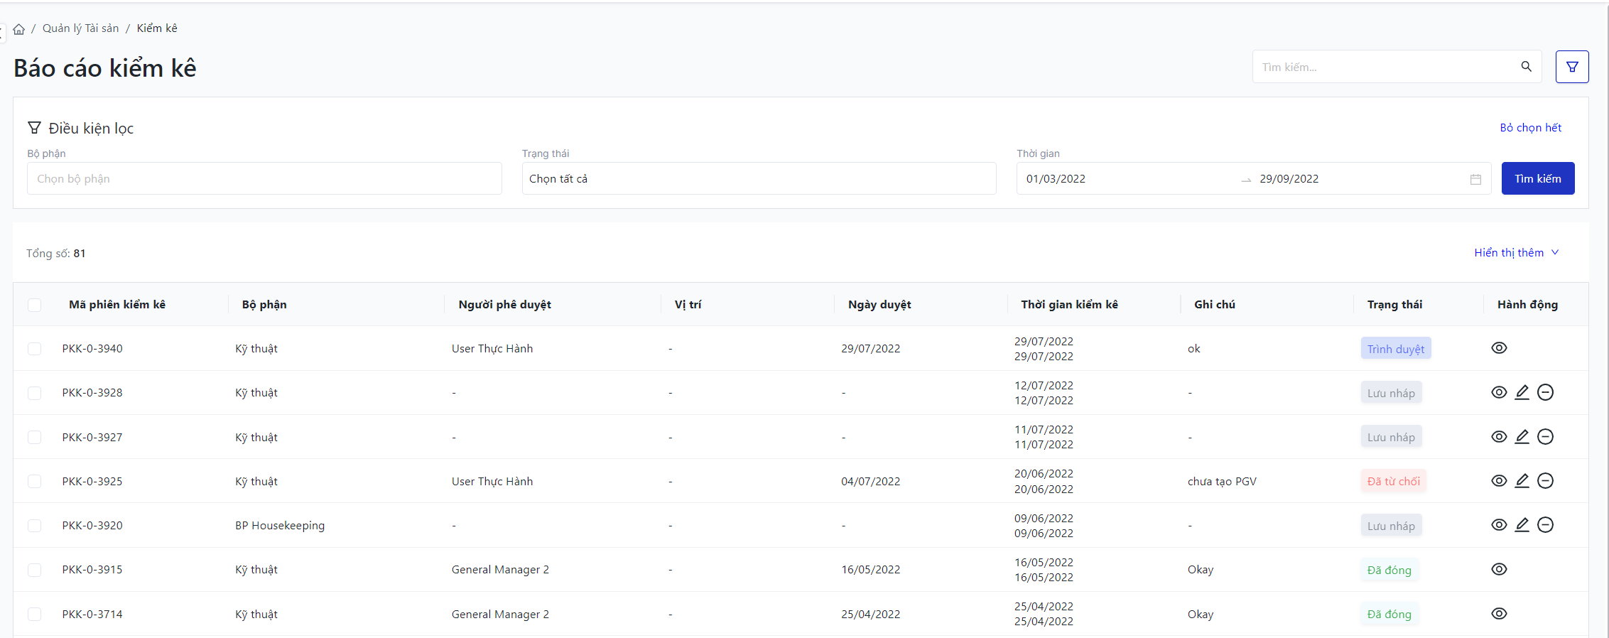Click the magnifier search icon
Image resolution: width=1609 pixels, height=638 pixels.
click(1526, 67)
